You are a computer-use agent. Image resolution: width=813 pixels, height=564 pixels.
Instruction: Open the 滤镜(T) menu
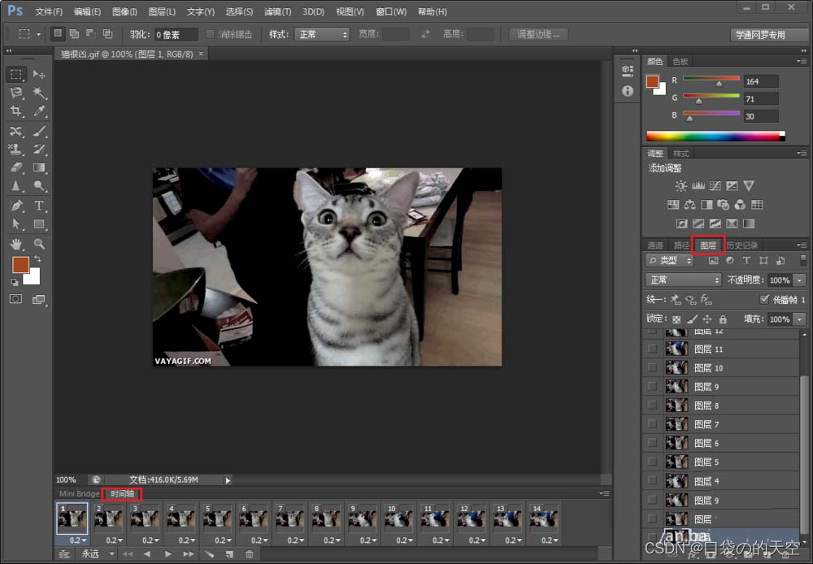(277, 11)
